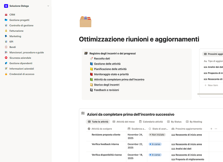Open Attività da completare prima dell'incontro link
The width and height of the screenshot is (223, 162).
tap(119, 80)
